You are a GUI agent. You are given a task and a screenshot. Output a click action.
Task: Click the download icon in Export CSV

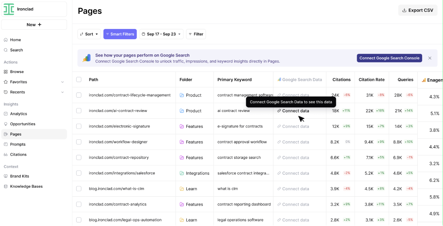click(x=404, y=11)
